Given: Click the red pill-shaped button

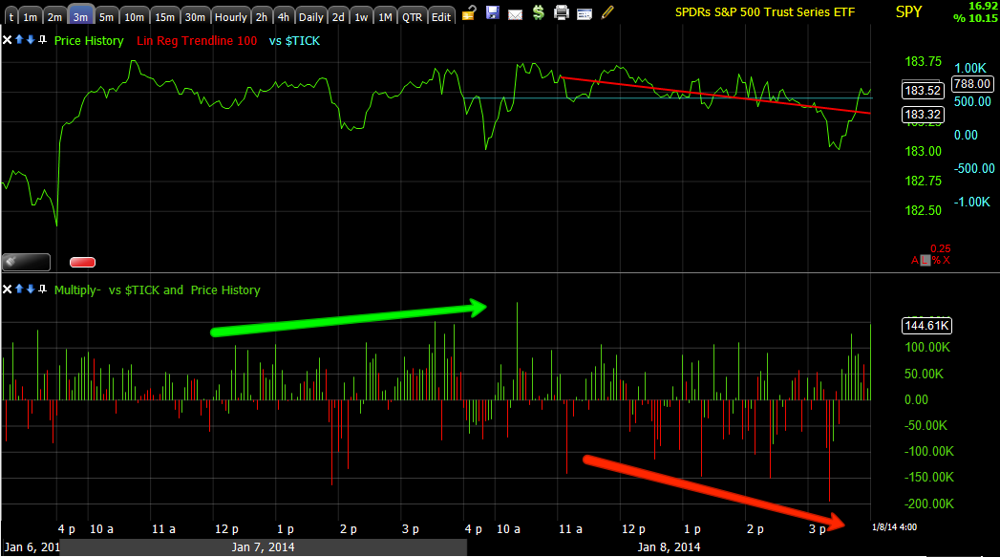Looking at the screenshot, I should pyautogui.click(x=82, y=262).
